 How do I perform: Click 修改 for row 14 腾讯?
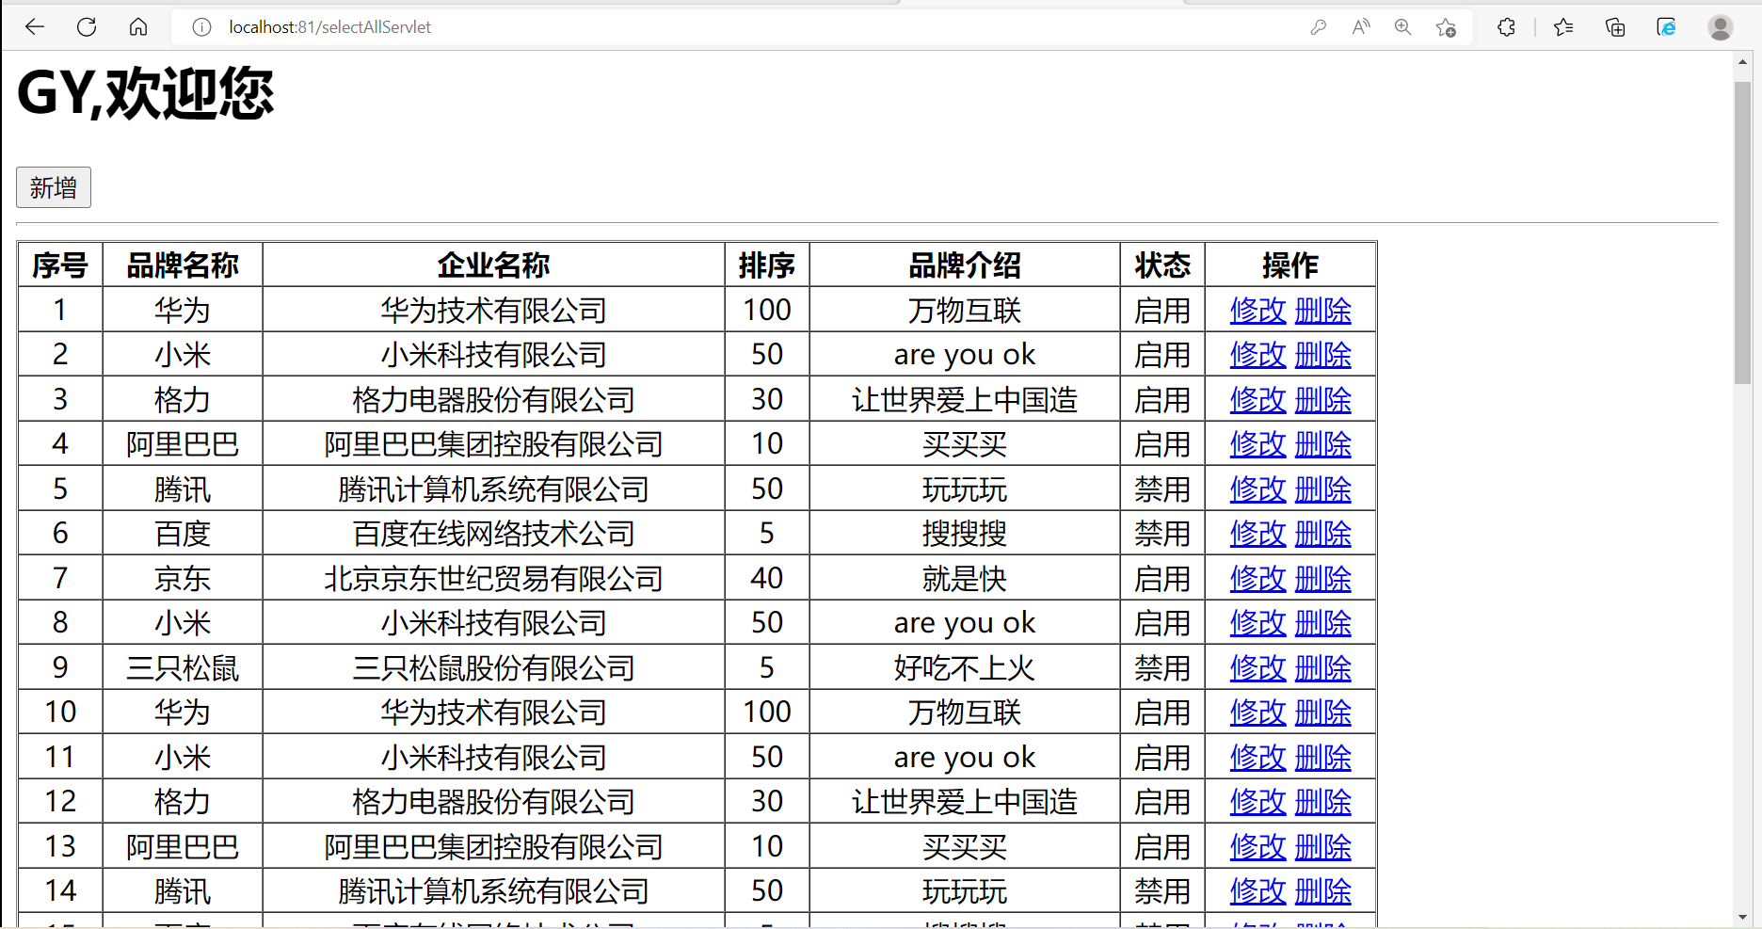point(1257,890)
